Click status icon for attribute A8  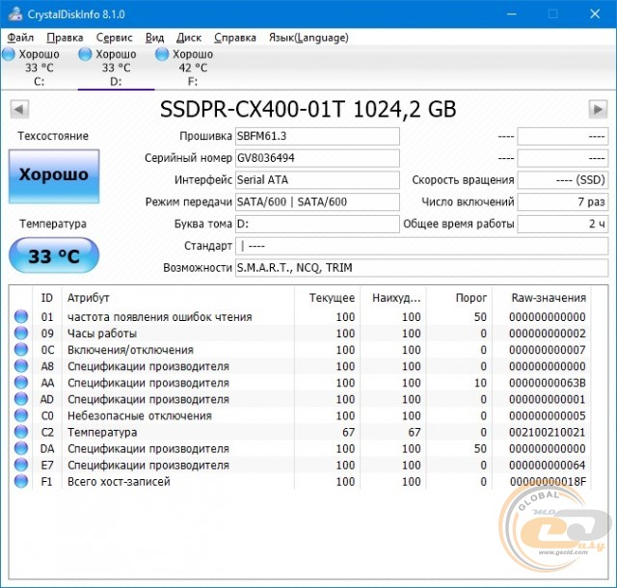click(x=21, y=366)
